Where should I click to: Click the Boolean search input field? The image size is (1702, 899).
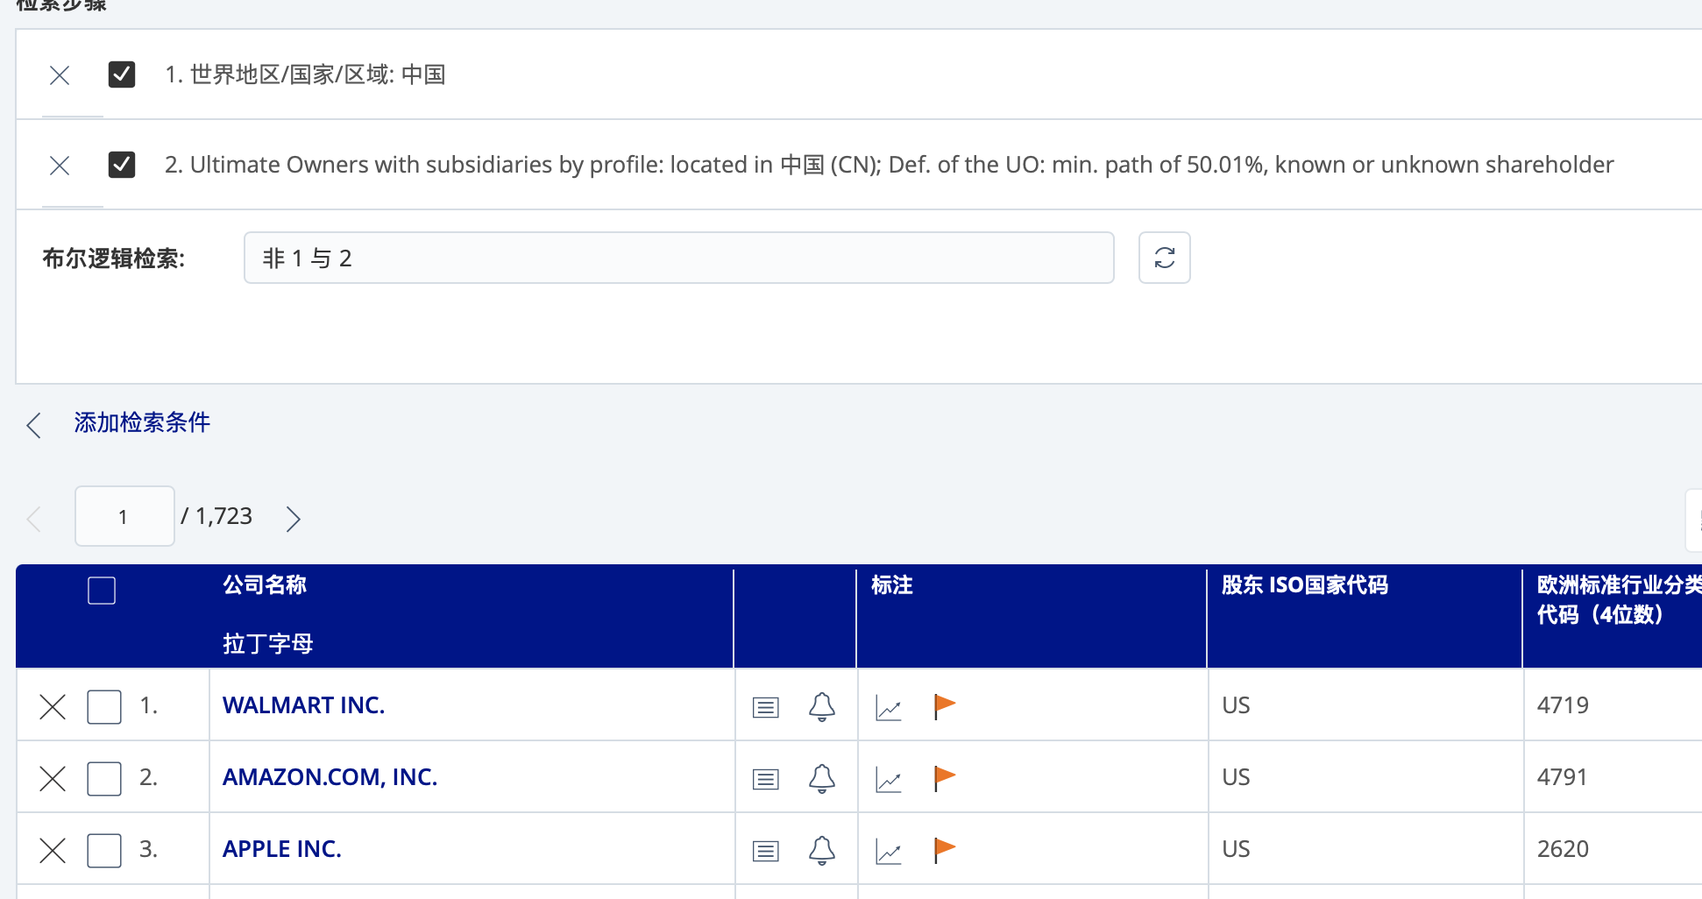678,258
